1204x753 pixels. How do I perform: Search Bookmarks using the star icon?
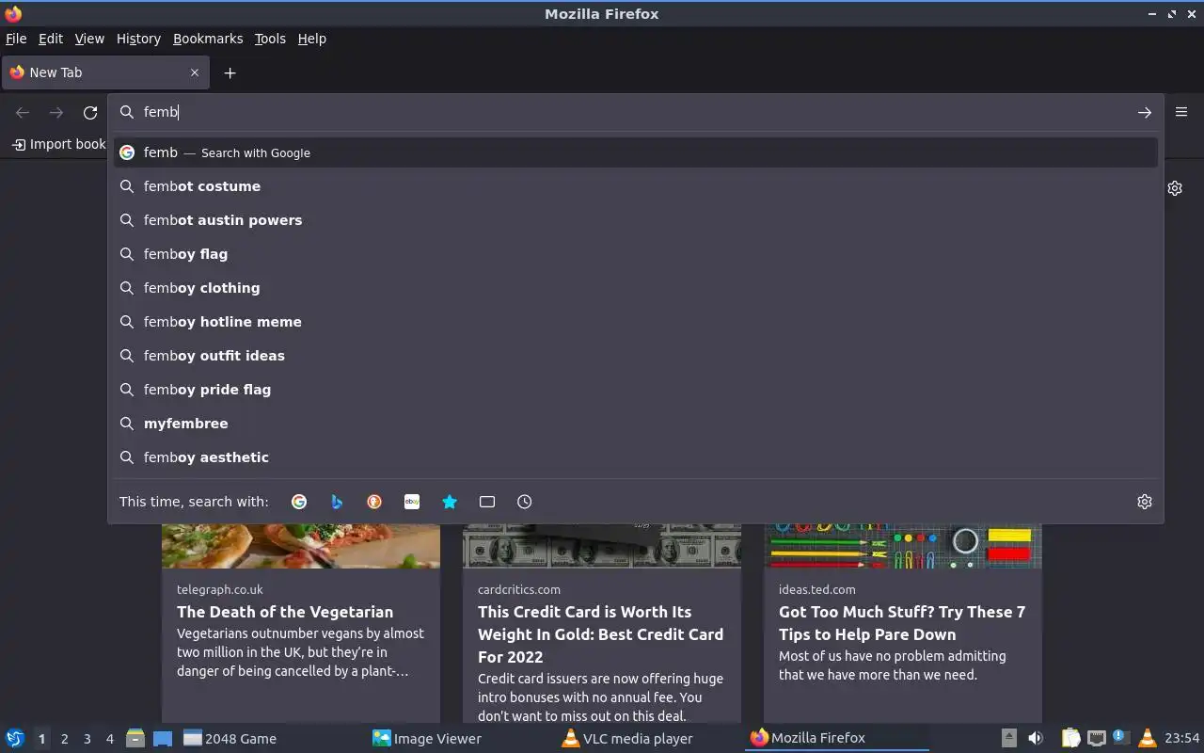pos(450,502)
